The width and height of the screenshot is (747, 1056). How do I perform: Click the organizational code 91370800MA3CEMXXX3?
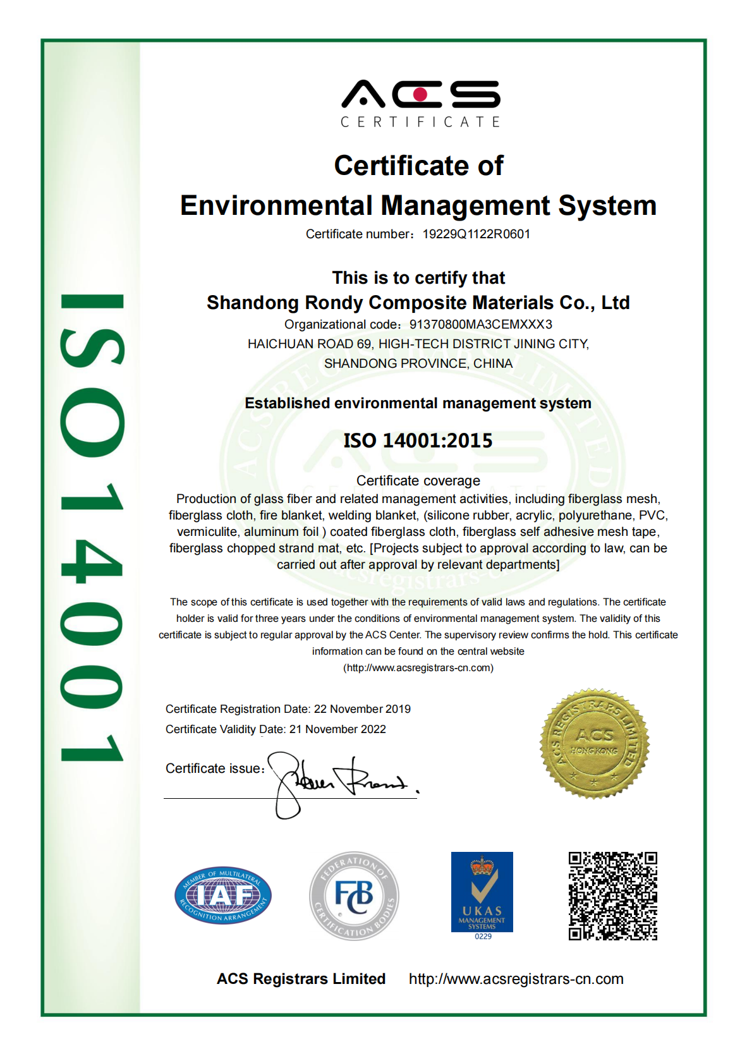pos(481,324)
